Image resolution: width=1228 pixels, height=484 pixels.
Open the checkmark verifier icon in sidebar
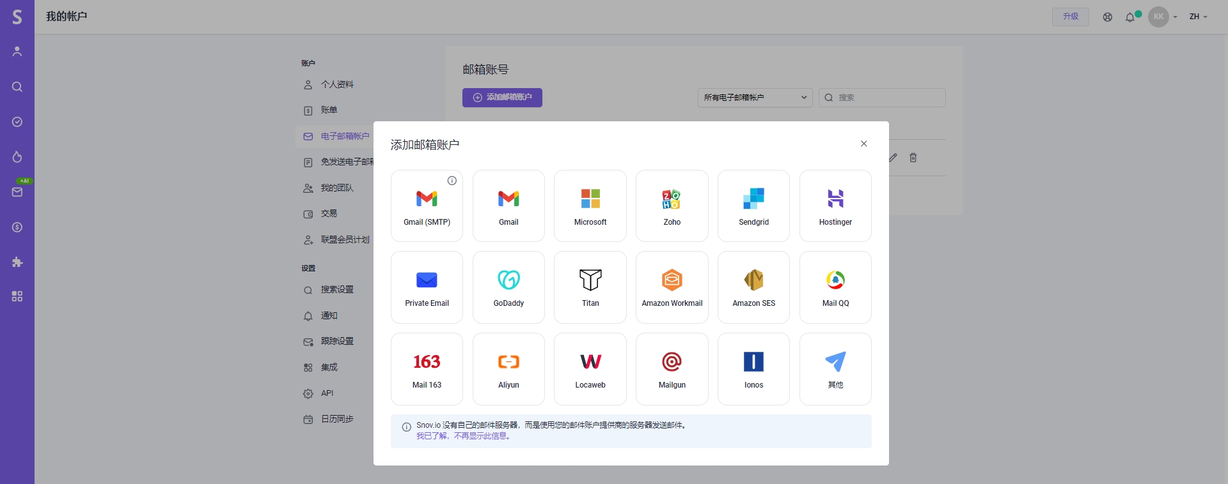tap(17, 122)
